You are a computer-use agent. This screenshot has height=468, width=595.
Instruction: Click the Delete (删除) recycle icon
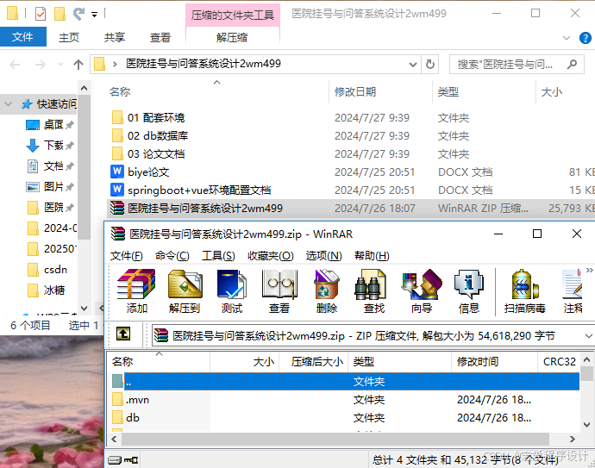coord(327,291)
